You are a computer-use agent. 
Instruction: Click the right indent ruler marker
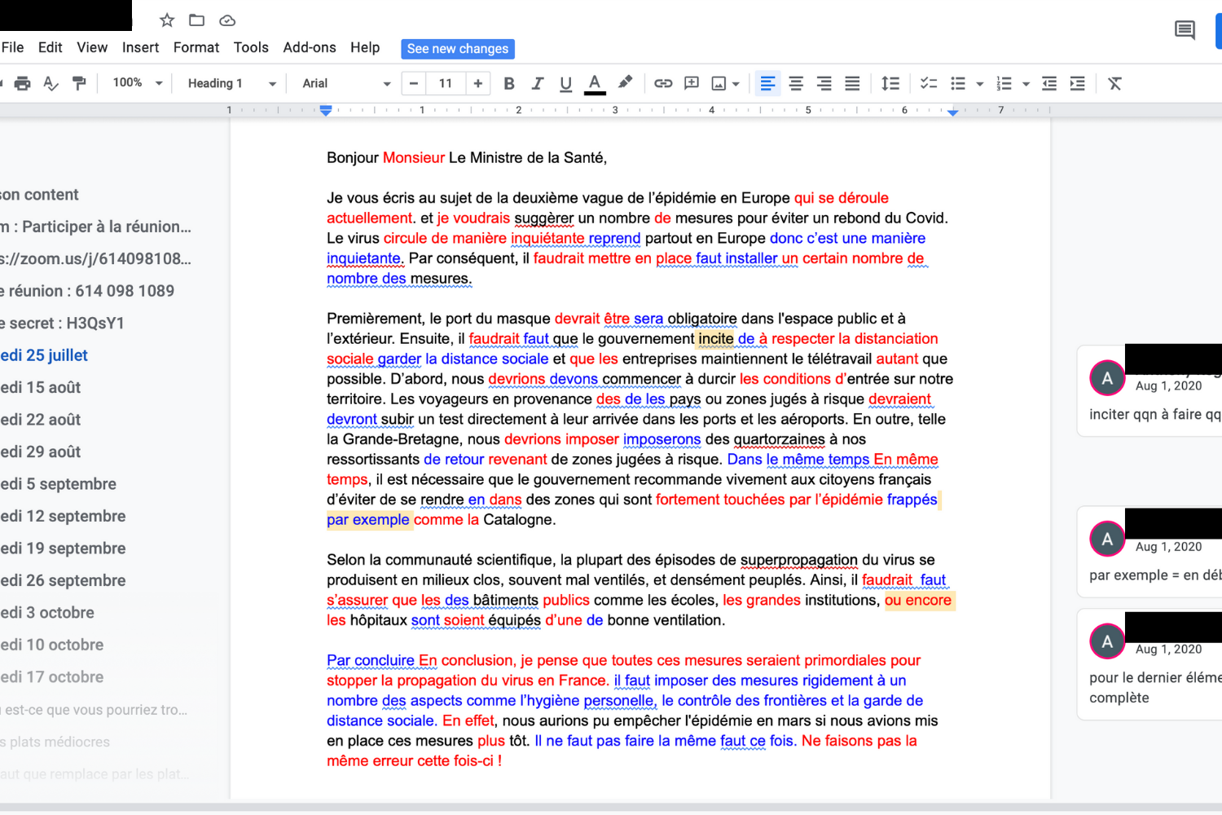coord(953,112)
